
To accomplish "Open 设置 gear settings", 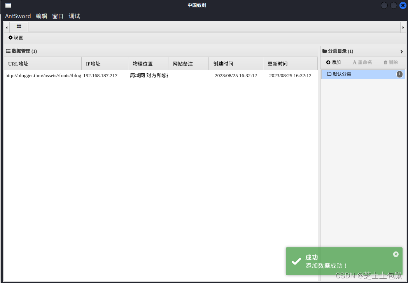I will pos(16,38).
